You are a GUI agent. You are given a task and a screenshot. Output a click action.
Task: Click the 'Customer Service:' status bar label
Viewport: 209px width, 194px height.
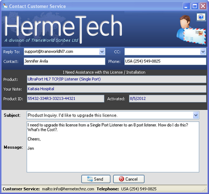point(21,189)
